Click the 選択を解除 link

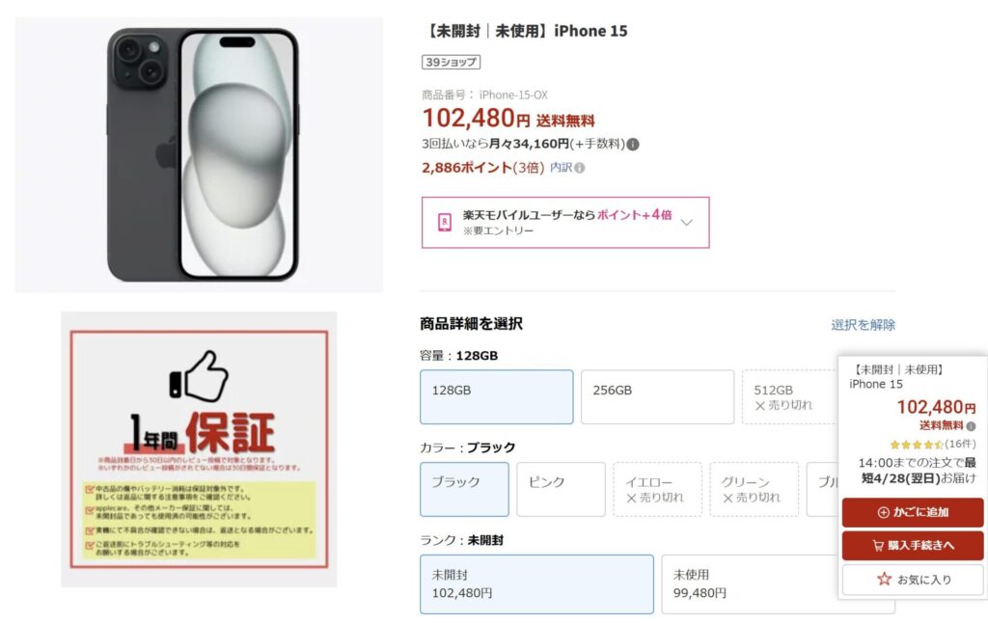[863, 325]
